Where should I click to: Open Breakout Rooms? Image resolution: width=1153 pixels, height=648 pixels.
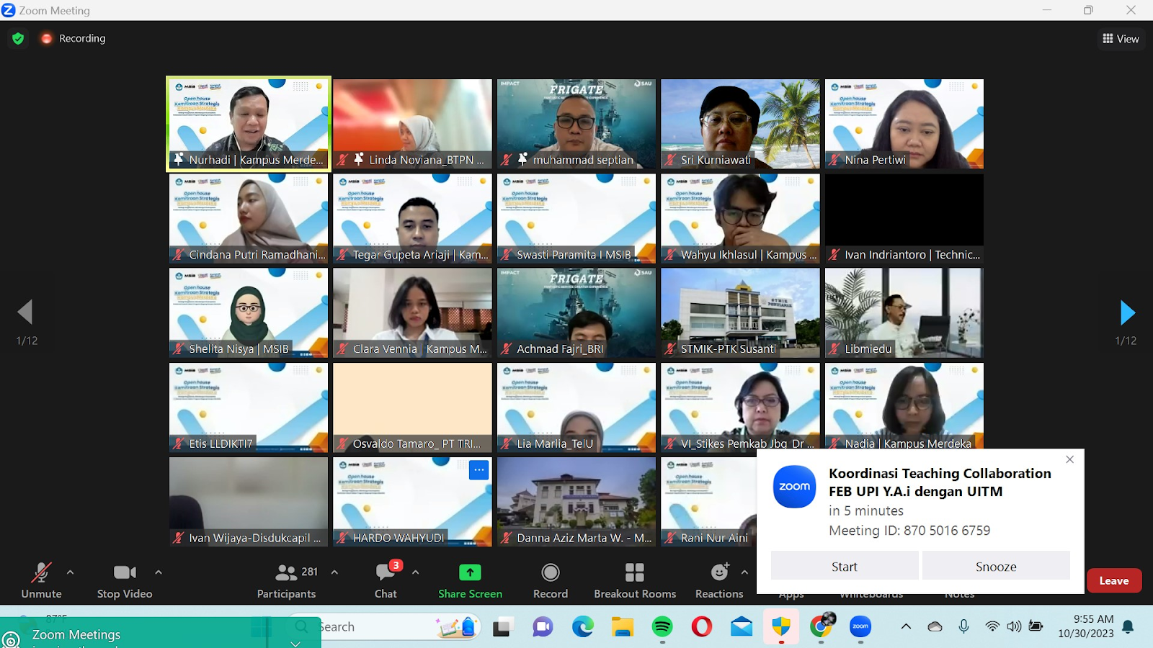click(x=635, y=580)
